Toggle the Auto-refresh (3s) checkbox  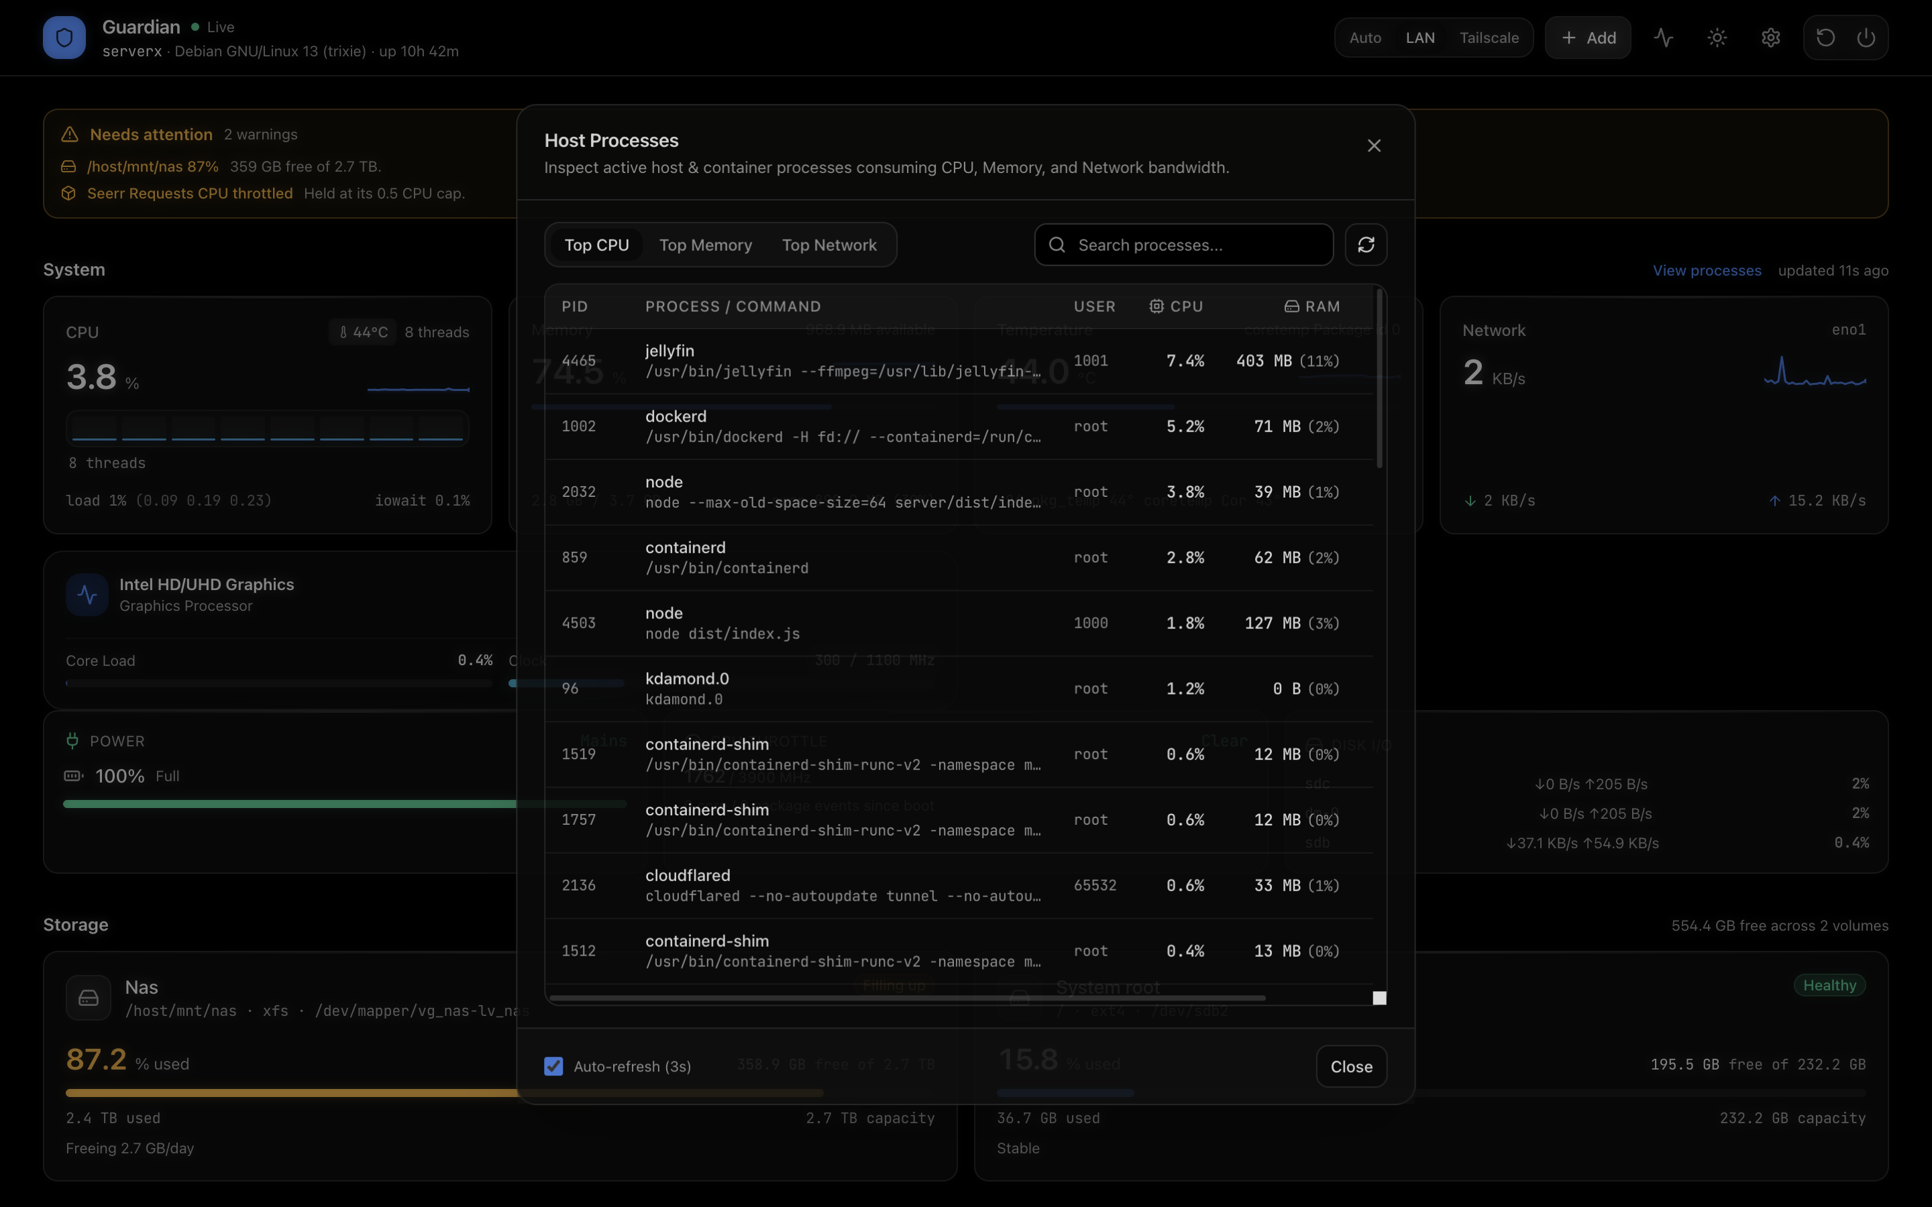click(553, 1066)
